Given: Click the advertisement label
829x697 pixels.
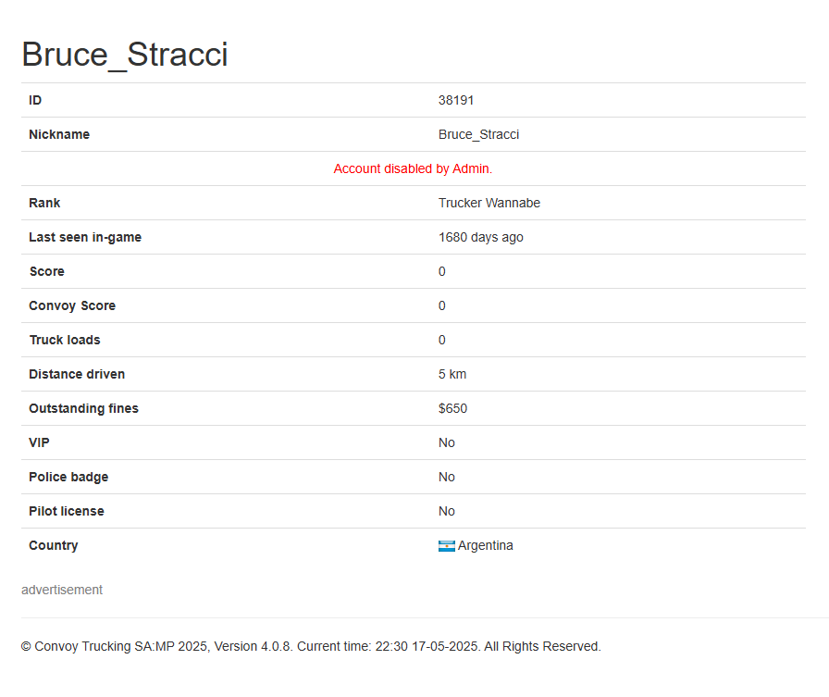Looking at the screenshot, I should pos(62,591).
